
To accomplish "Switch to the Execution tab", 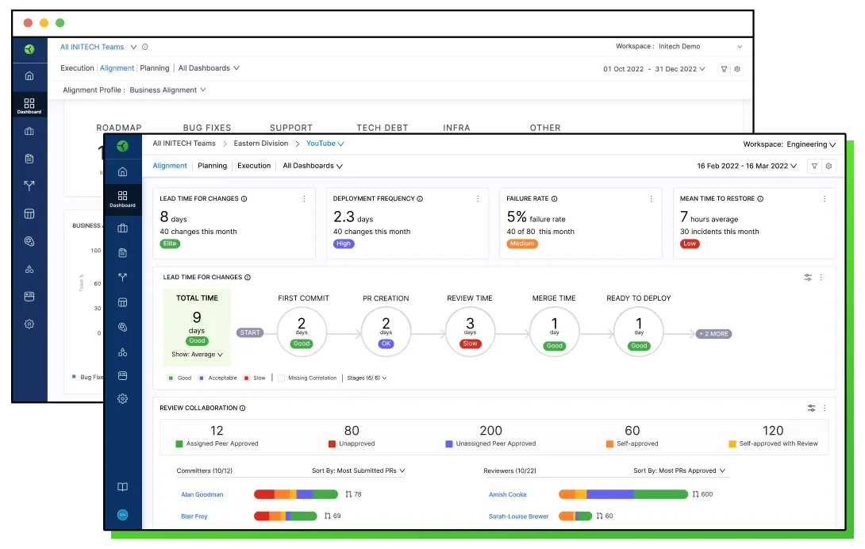I will tap(254, 166).
